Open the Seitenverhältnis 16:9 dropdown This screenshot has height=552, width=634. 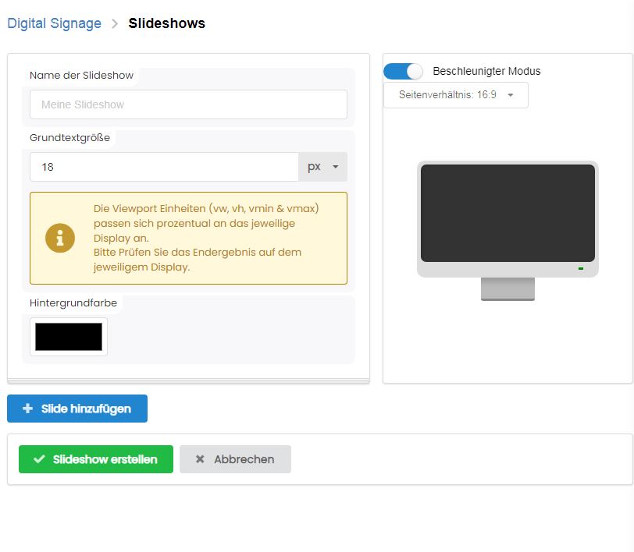[456, 95]
